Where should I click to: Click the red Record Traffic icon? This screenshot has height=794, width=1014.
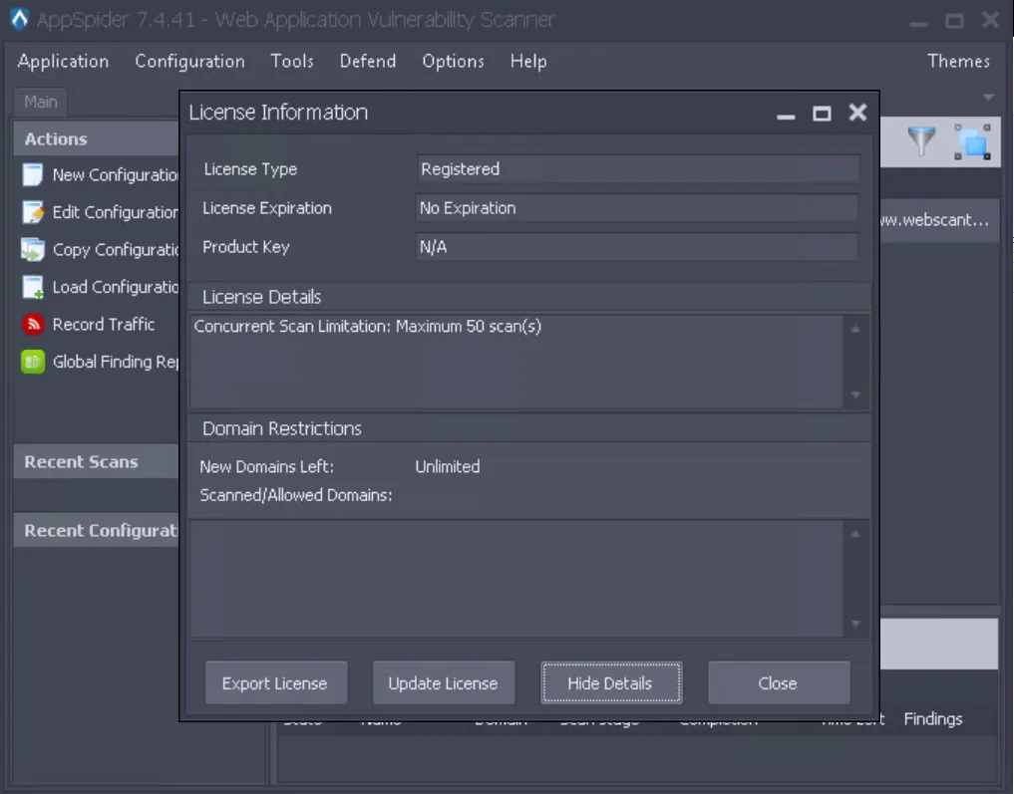coord(32,324)
